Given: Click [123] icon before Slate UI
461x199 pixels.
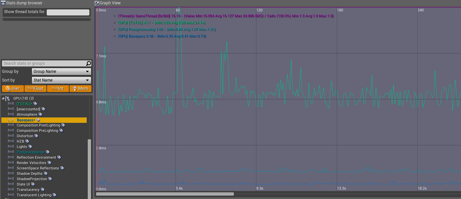Looking at the screenshot, I should (11, 184).
